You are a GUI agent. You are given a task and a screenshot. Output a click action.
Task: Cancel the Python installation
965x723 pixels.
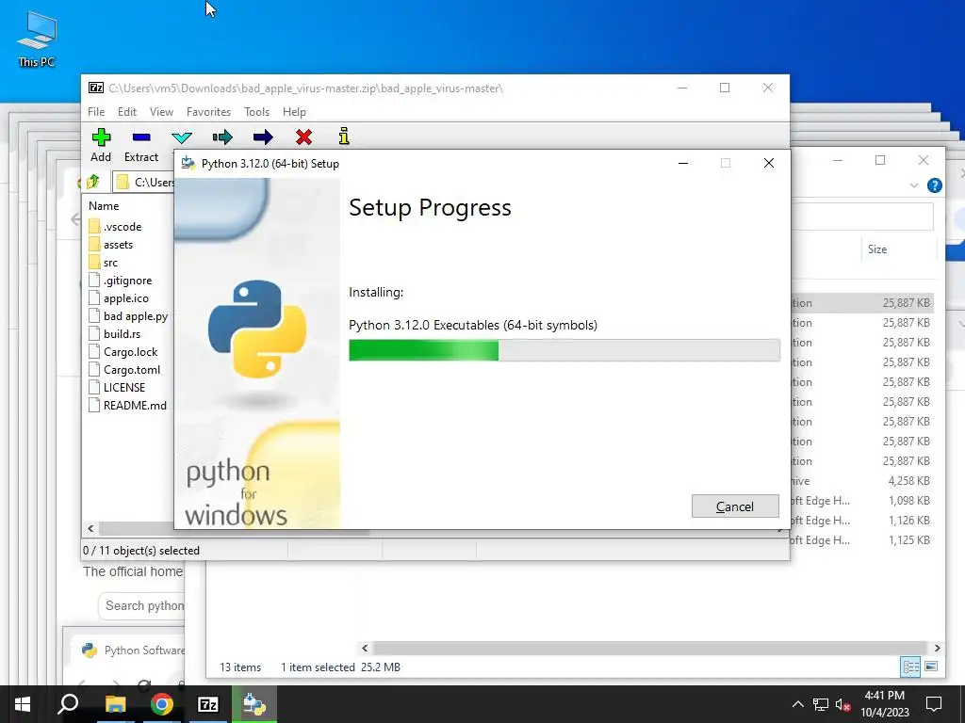tap(735, 506)
